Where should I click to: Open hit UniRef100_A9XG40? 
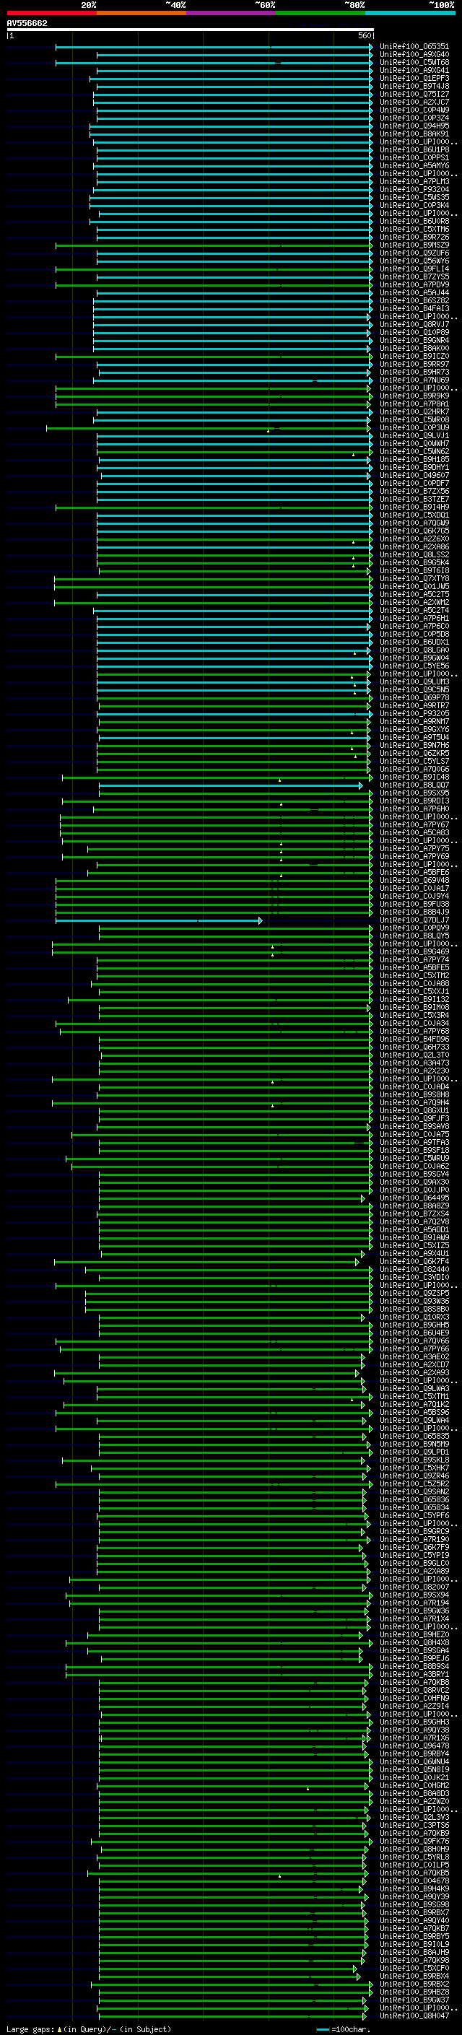click(x=414, y=55)
